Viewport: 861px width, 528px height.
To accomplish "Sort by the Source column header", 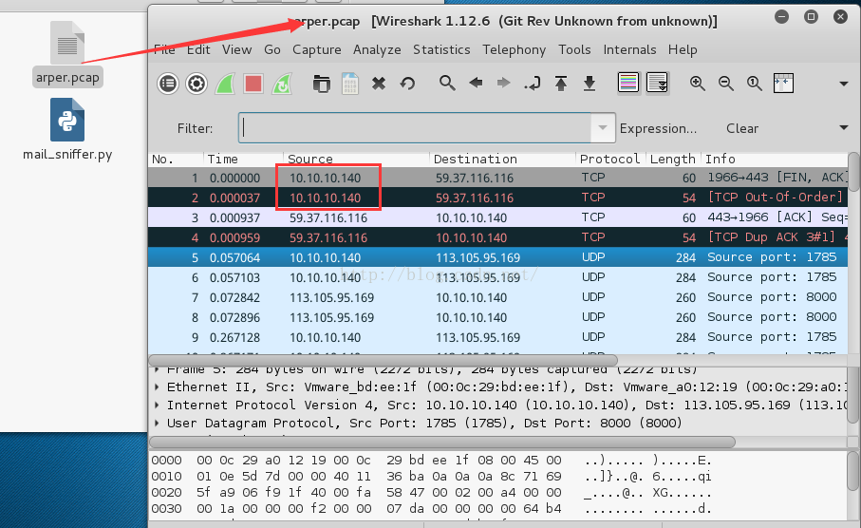I will pos(356,160).
